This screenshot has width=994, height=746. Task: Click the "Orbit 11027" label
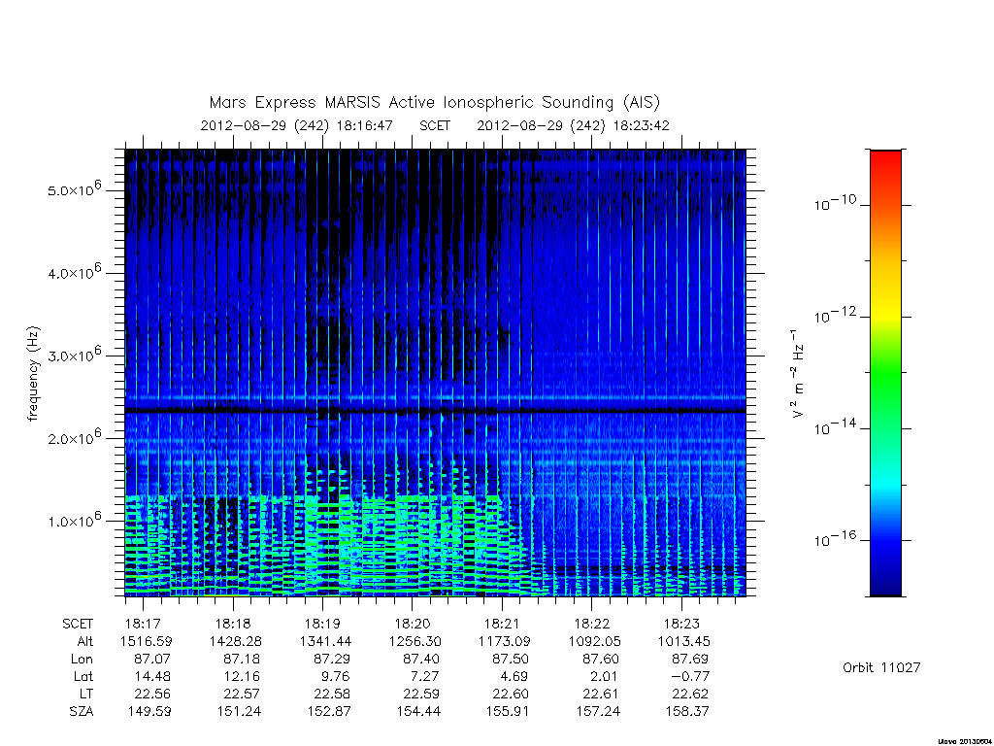pos(881,667)
